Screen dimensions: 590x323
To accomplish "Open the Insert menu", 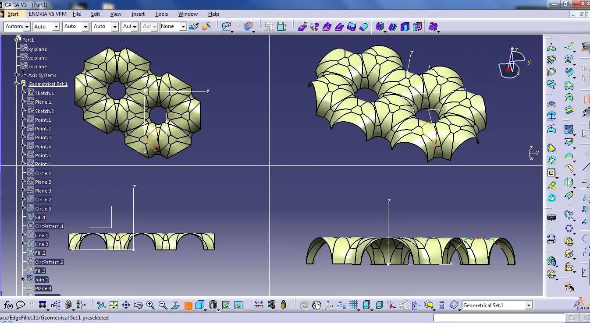I will click(x=138, y=14).
